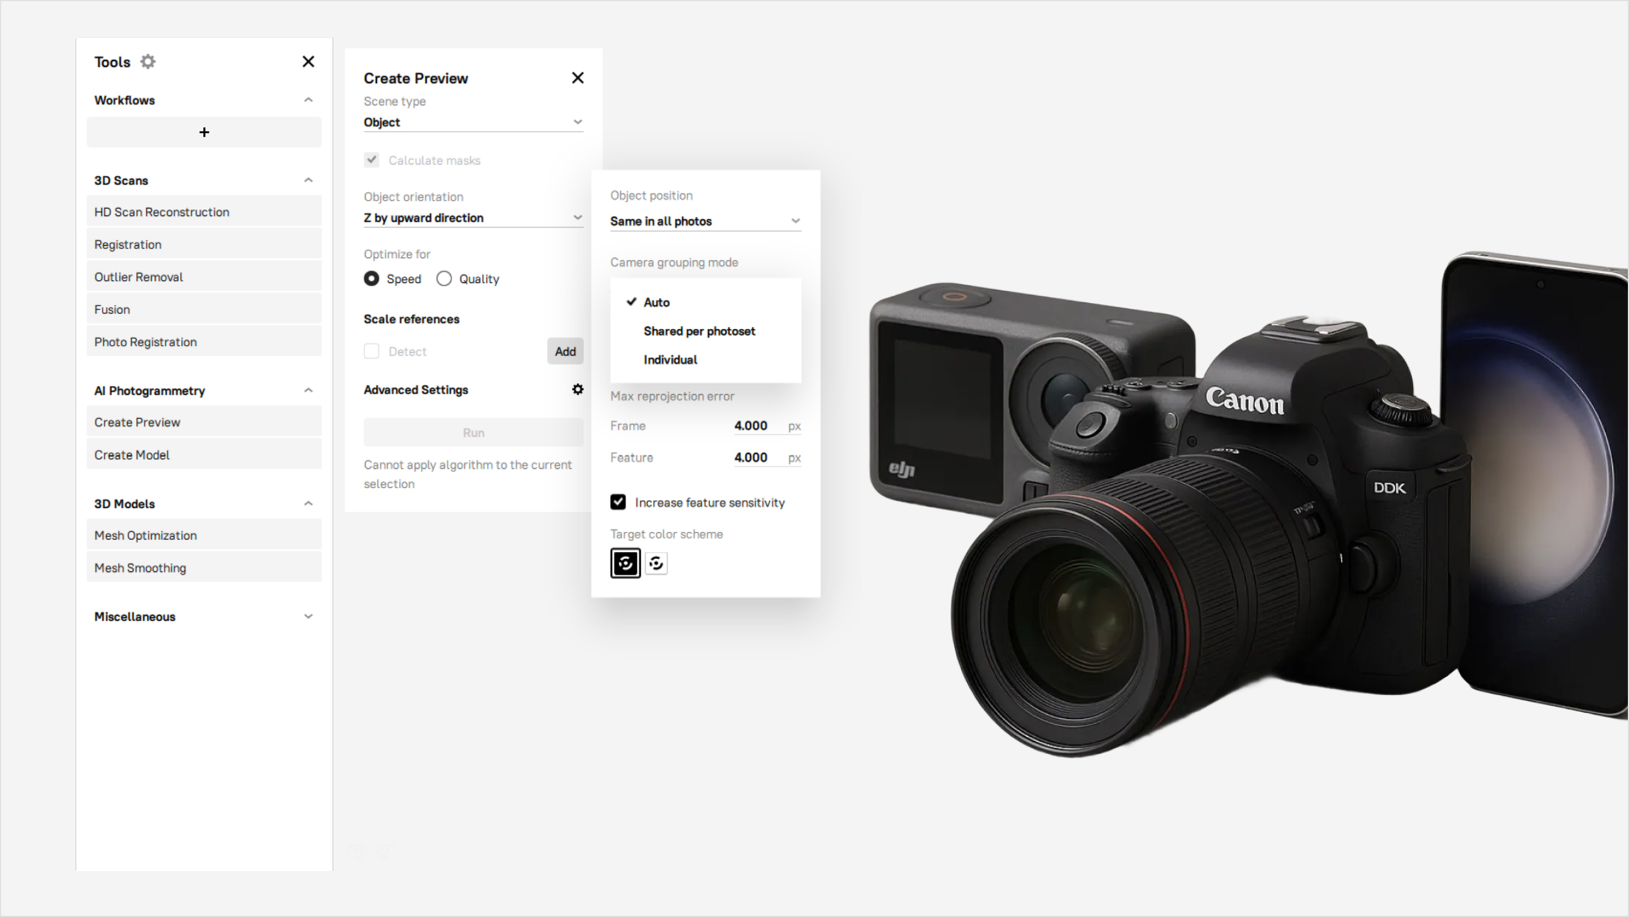
Task: Enable the Detect scale references checkbox
Action: coord(372,351)
